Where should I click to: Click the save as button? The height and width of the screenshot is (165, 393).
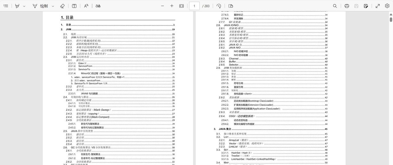366,6
